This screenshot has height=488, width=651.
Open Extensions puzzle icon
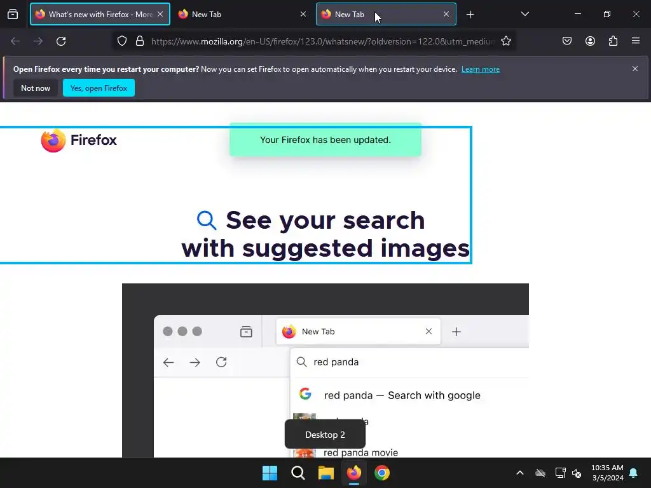[x=613, y=41]
